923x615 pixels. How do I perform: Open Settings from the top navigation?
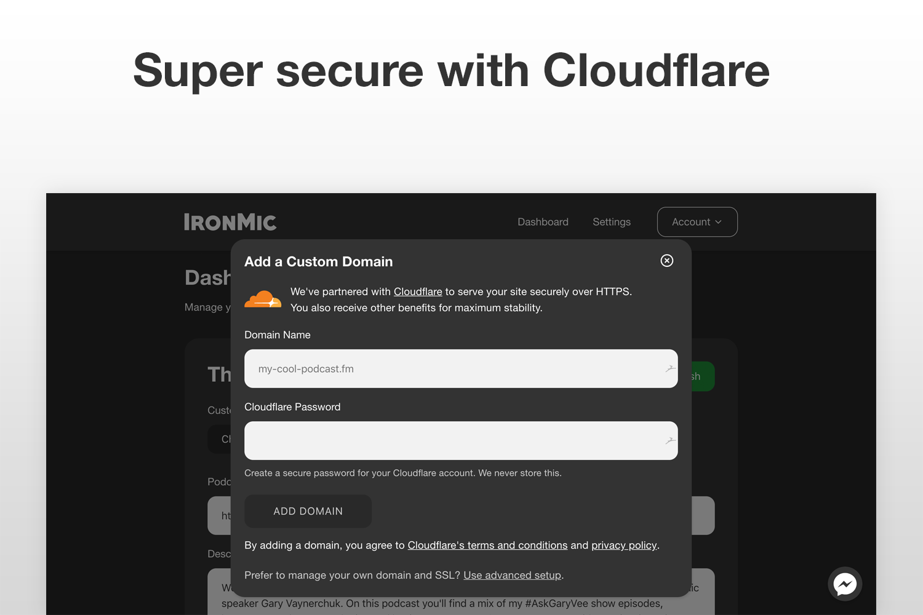coord(611,222)
